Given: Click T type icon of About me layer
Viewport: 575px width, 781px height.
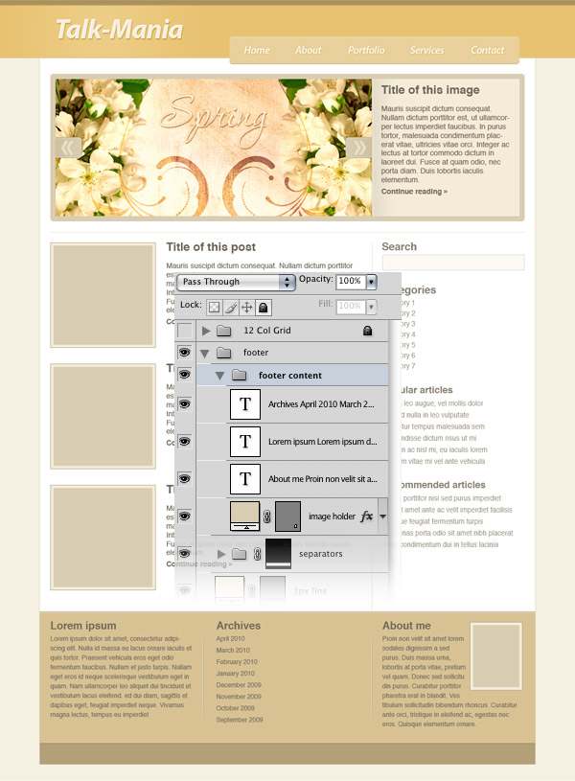Looking at the screenshot, I should point(245,478).
